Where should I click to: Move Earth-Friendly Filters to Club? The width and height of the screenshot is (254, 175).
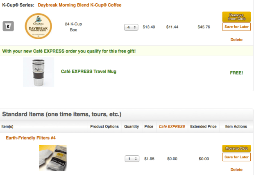pyautogui.click(x=236, y=148)
